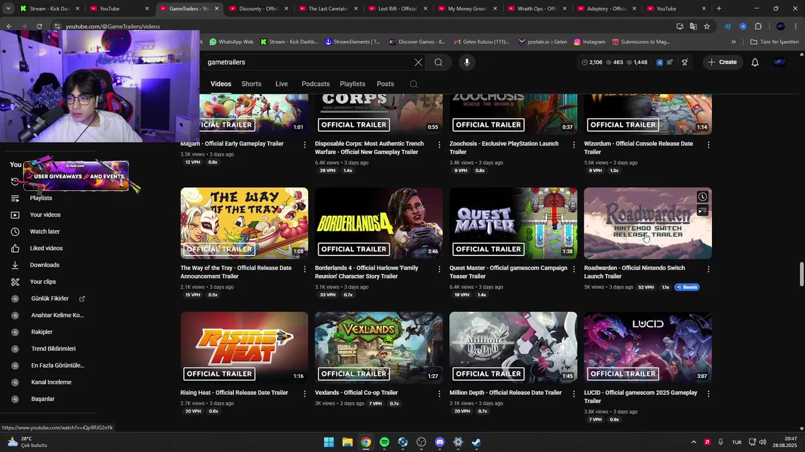This screenshot has height=452, width=805.
Task: Open options menu for Way of the Tray video
Action: pos(304,269)
